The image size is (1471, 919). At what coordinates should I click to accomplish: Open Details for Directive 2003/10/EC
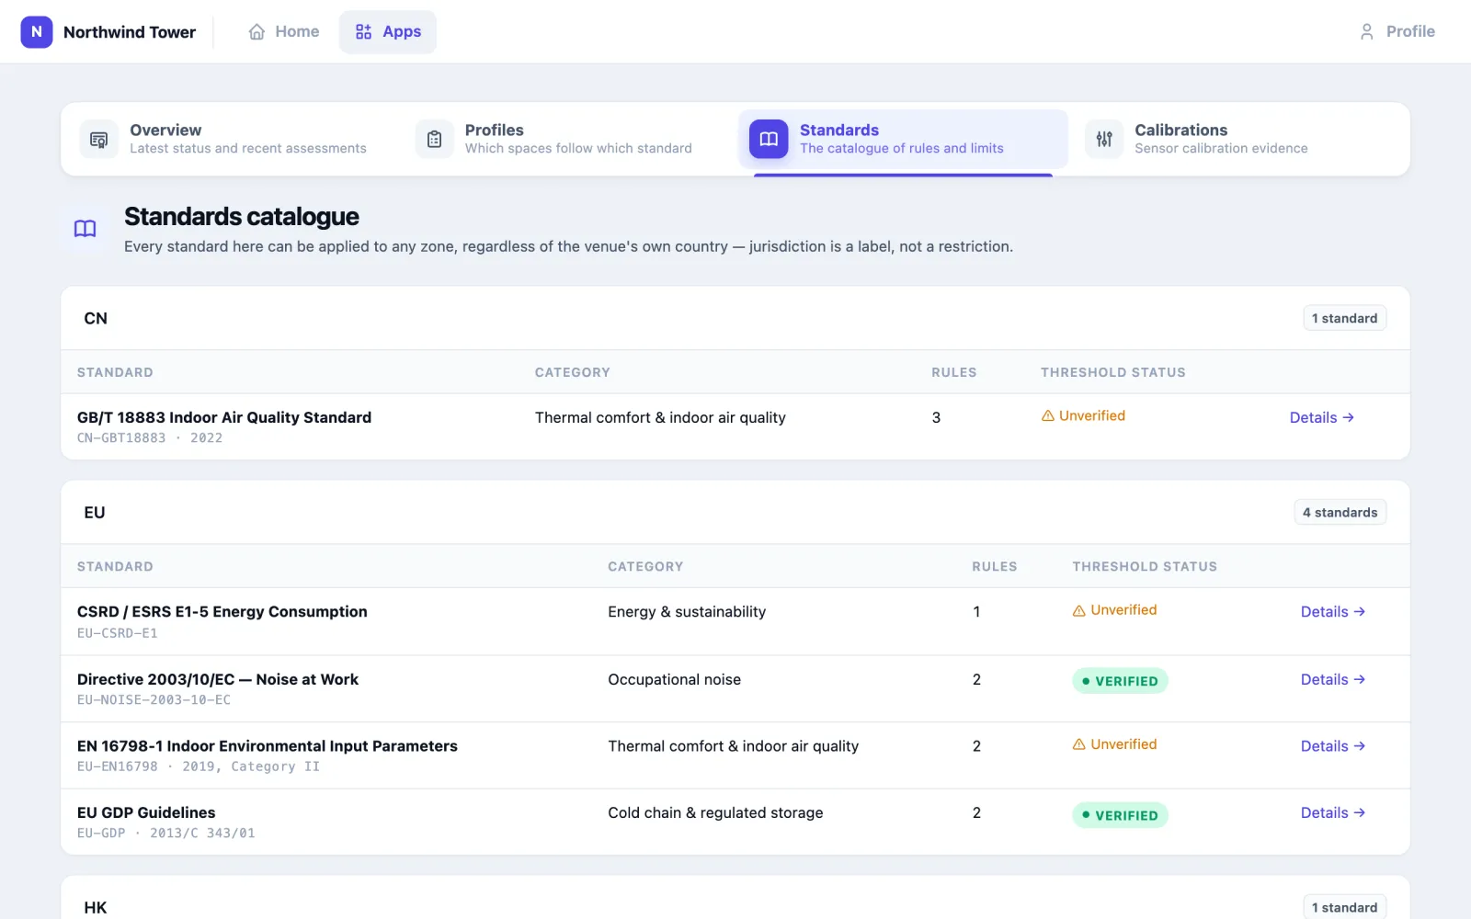(x=1333, y=680)
